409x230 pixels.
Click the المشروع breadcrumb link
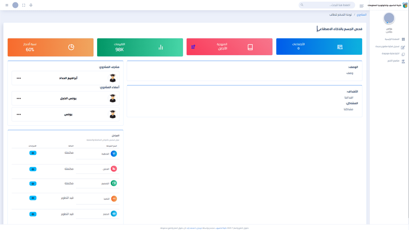point(361,15)
